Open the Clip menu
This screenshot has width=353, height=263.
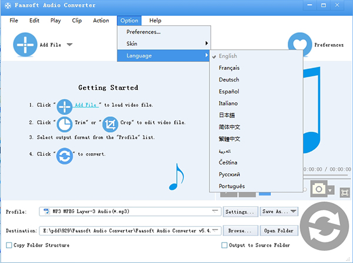pyautogui.click(x=76, y=21)
